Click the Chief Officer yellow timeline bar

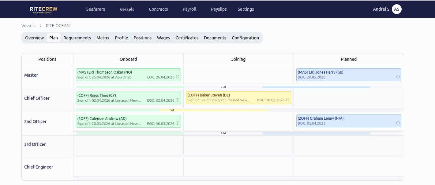(x=214, y=110)
